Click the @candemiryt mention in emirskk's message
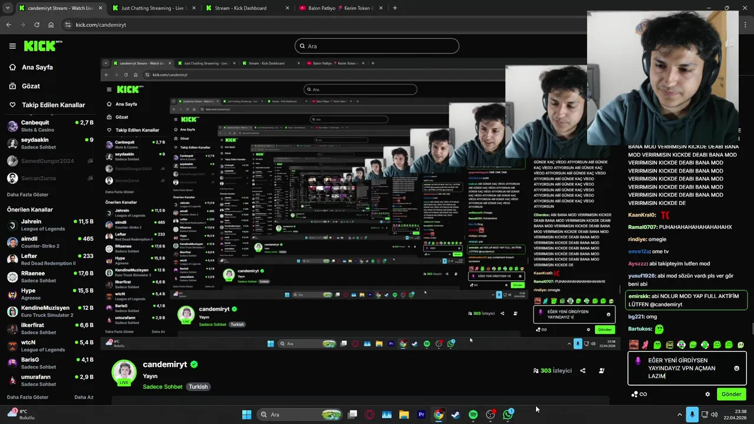Screen dimensions: 754x424 [666, 304]
